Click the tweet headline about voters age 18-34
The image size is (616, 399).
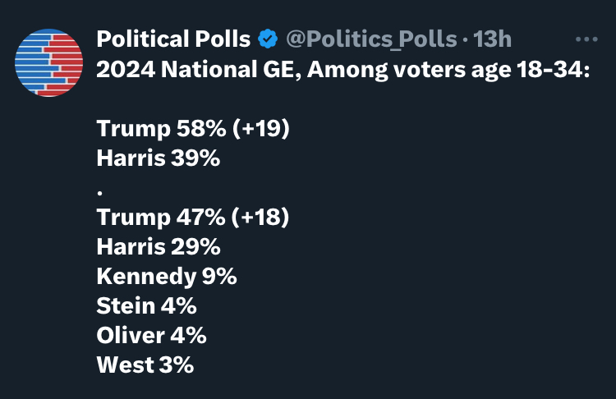pos(343,70)
